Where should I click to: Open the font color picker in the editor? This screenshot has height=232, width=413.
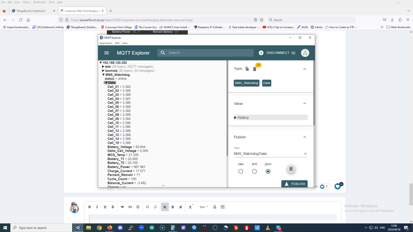coord(190,207)
